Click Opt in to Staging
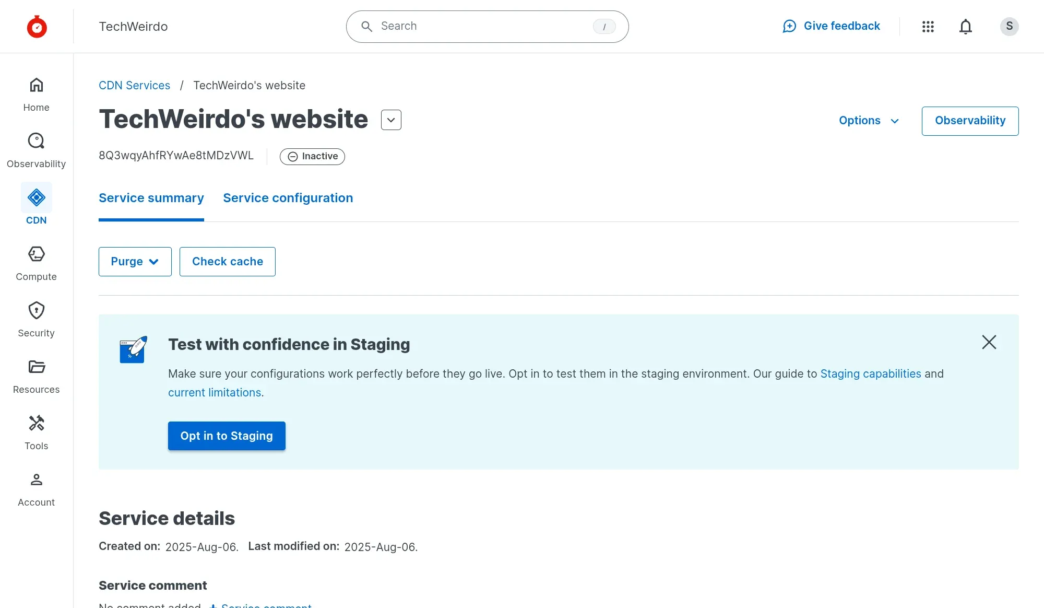 tap(227, 436)
